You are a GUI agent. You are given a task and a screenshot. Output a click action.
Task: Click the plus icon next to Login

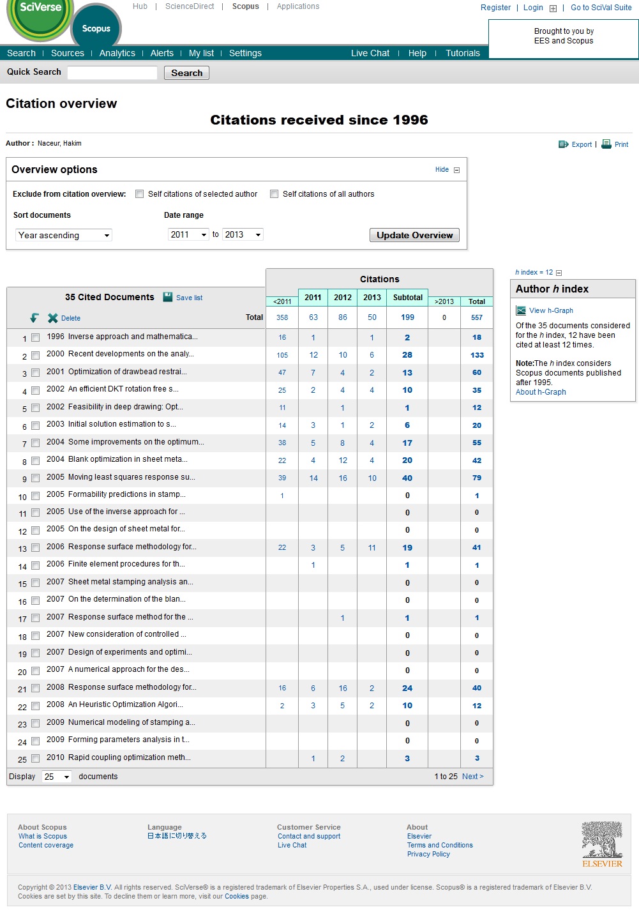(553, 8)
